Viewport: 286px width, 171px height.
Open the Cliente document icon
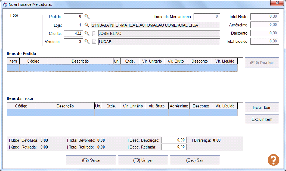click(x=94, y=34)
